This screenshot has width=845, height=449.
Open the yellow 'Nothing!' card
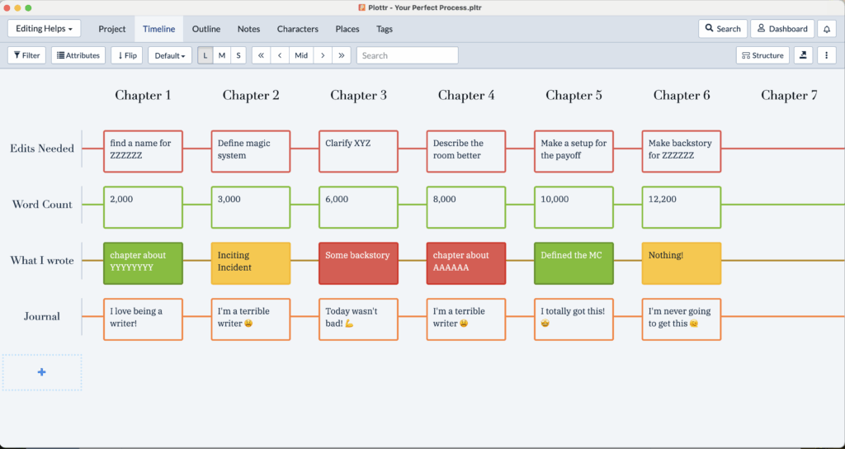tap(682, 263)
